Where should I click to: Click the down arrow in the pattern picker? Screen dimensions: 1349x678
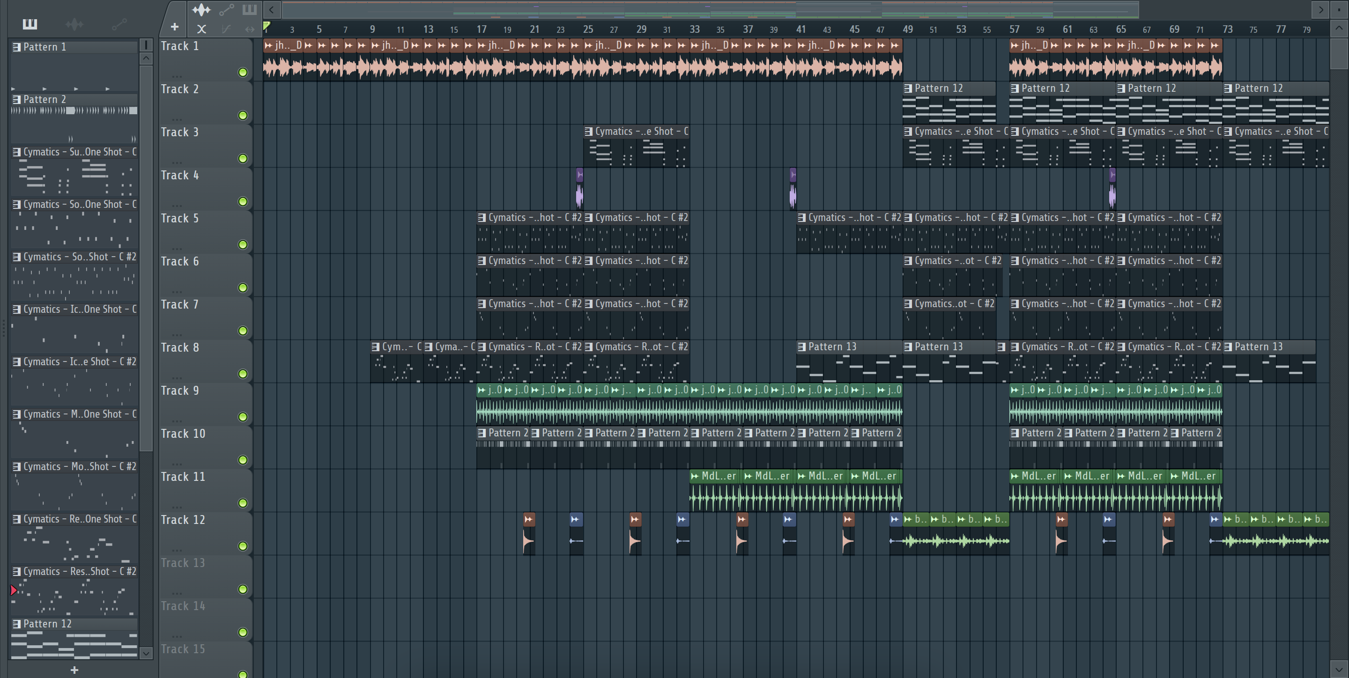point(146,653)
